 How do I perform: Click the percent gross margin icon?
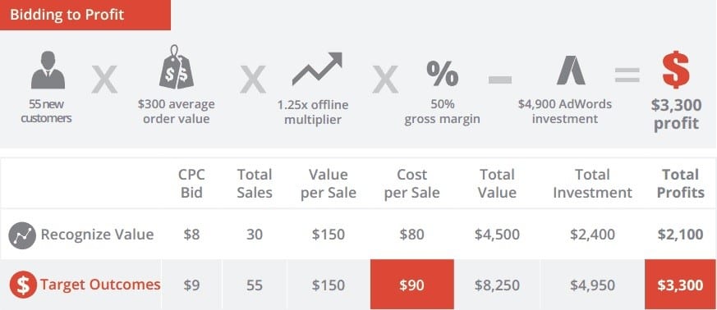(x=442, y=74)
